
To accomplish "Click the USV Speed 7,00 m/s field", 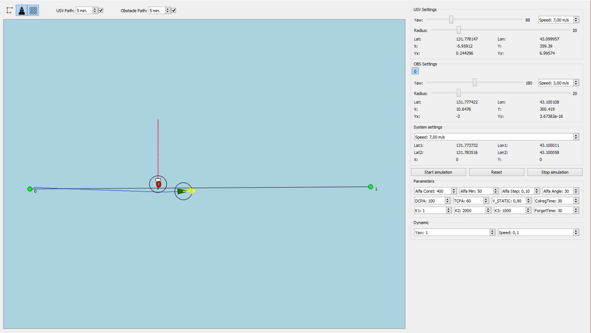I will (x=555, y=19).
